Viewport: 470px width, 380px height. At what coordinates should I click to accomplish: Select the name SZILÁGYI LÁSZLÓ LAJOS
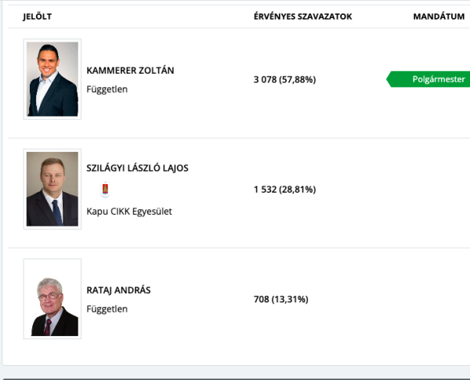[138, 168]
